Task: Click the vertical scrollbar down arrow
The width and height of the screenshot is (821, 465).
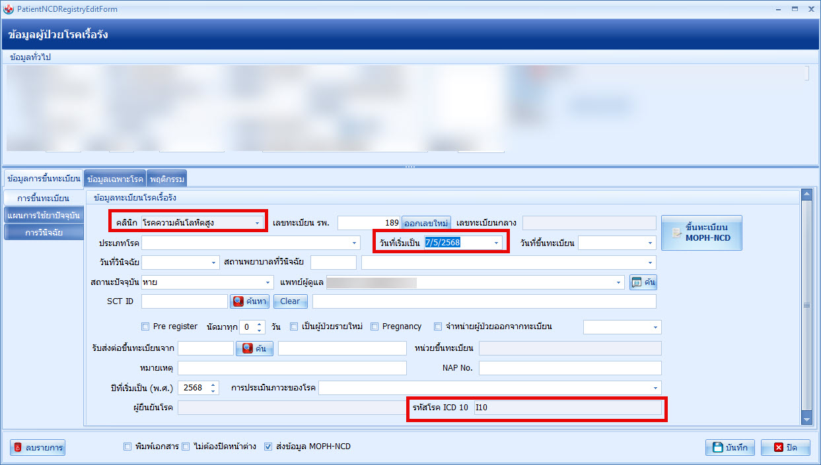Action: (806, 418)
